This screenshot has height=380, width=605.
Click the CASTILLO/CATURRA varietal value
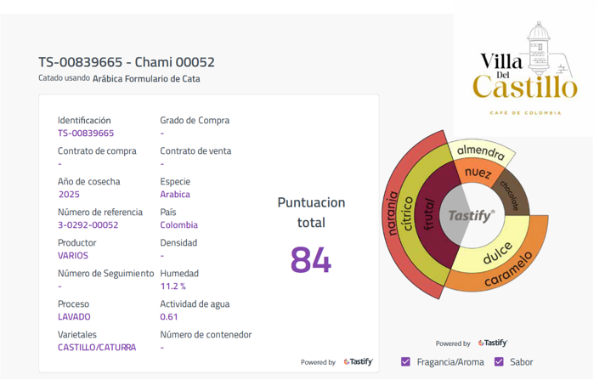click(97, 348)
